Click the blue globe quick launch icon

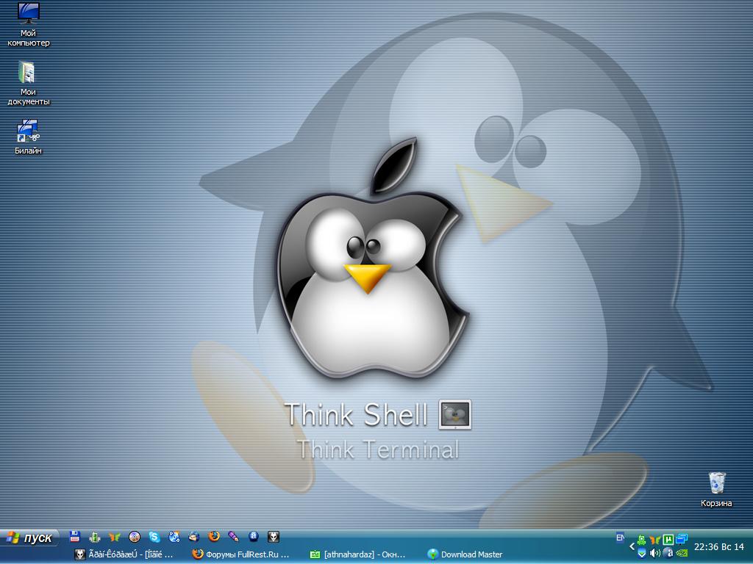(x=174, y=537)
